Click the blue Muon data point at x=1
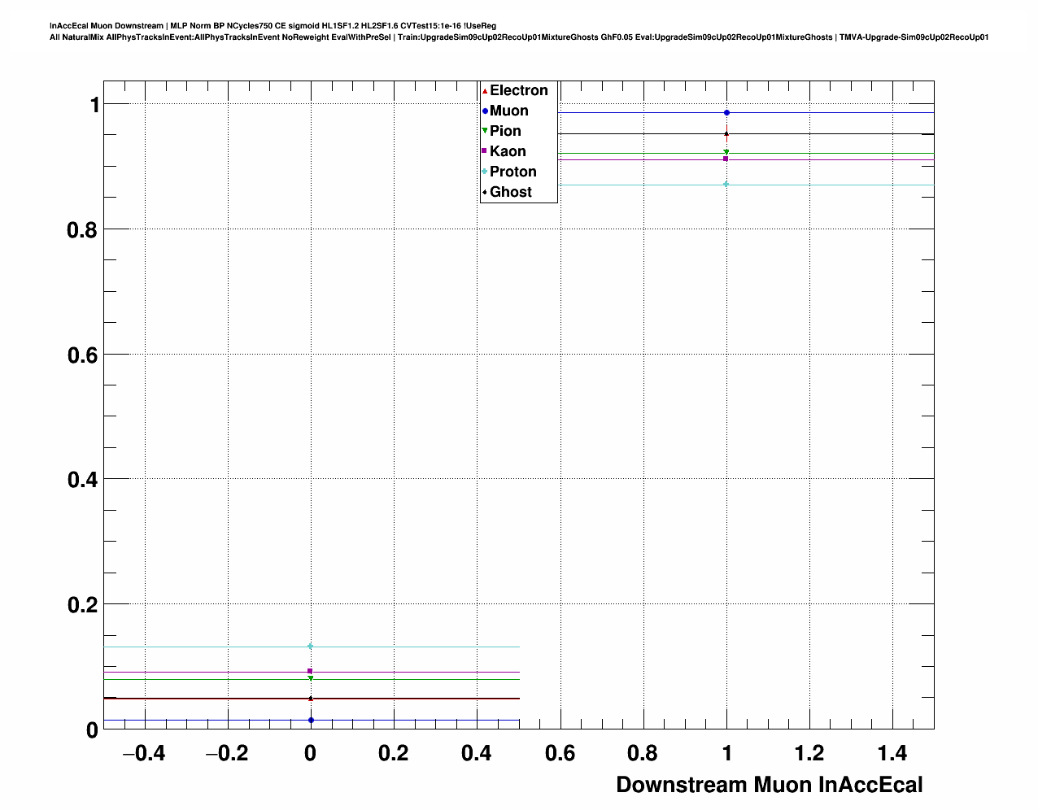This screenshot has width=1038, height=810. coord(726,113)
